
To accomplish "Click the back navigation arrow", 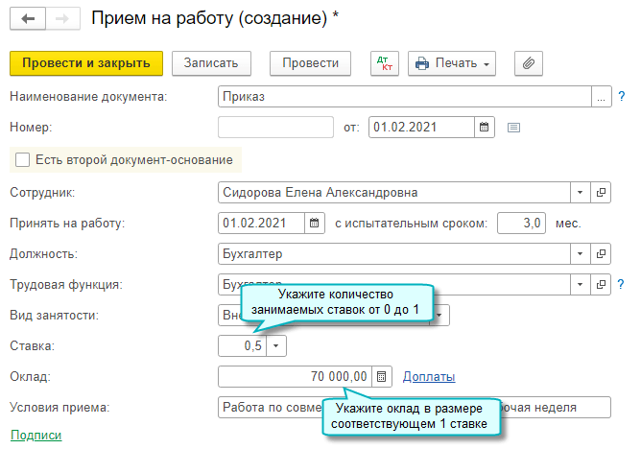I will point(26,18).
